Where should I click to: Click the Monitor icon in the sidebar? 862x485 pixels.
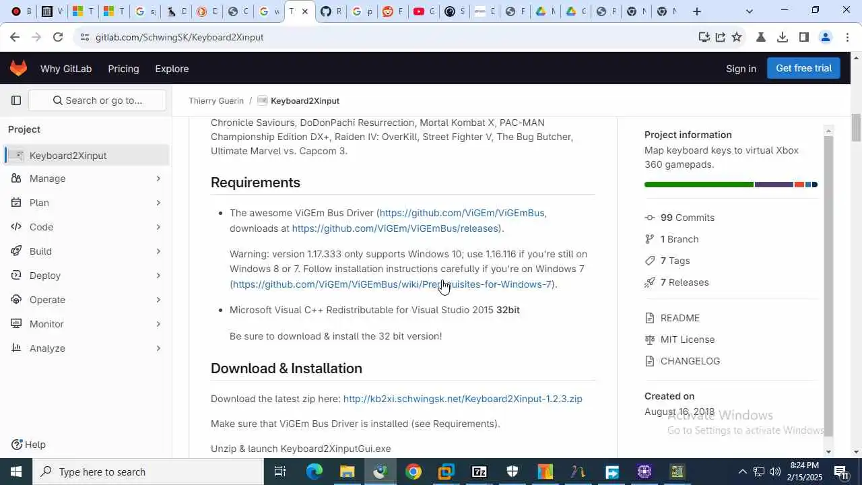(x=16, y=324)
